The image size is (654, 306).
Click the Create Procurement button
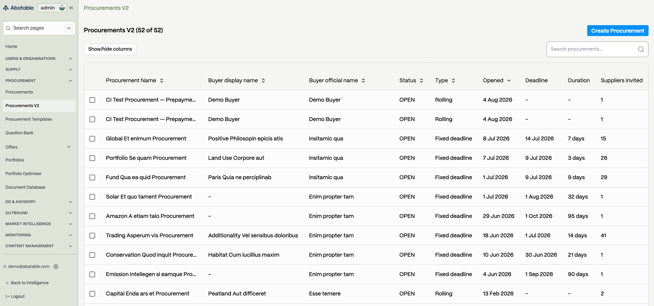click(x=618, y=31)
